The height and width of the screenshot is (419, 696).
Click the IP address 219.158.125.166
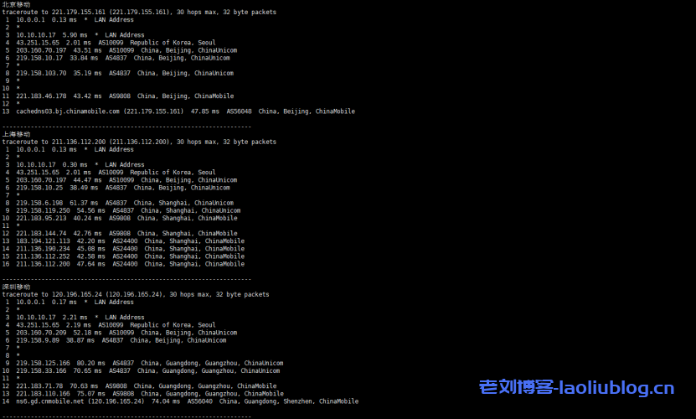tap(43, 363)
